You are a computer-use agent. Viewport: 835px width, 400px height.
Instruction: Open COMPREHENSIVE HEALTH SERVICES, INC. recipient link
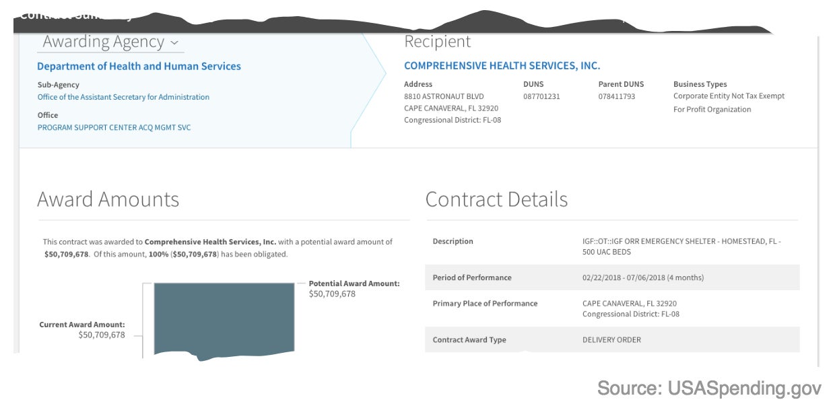pos(502,66)
